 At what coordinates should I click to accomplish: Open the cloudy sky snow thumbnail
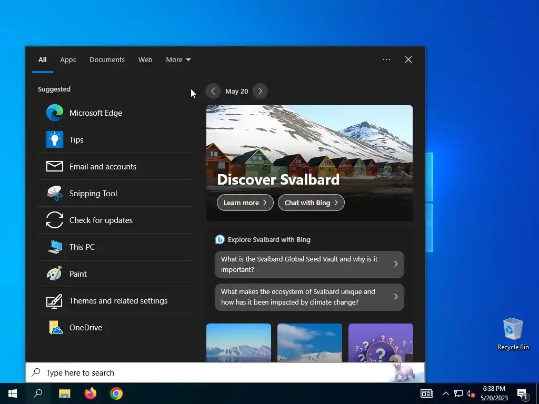(x=310, y=342)
